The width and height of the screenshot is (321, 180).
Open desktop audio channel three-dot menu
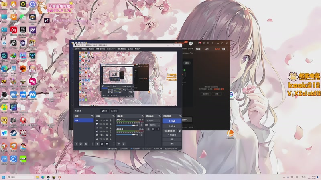pyautogui.click(x=141, y=135)
